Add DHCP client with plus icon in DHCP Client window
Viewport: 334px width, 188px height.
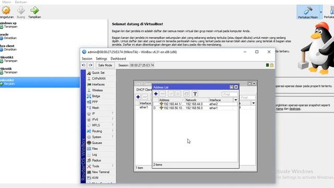tap(138, 97)
